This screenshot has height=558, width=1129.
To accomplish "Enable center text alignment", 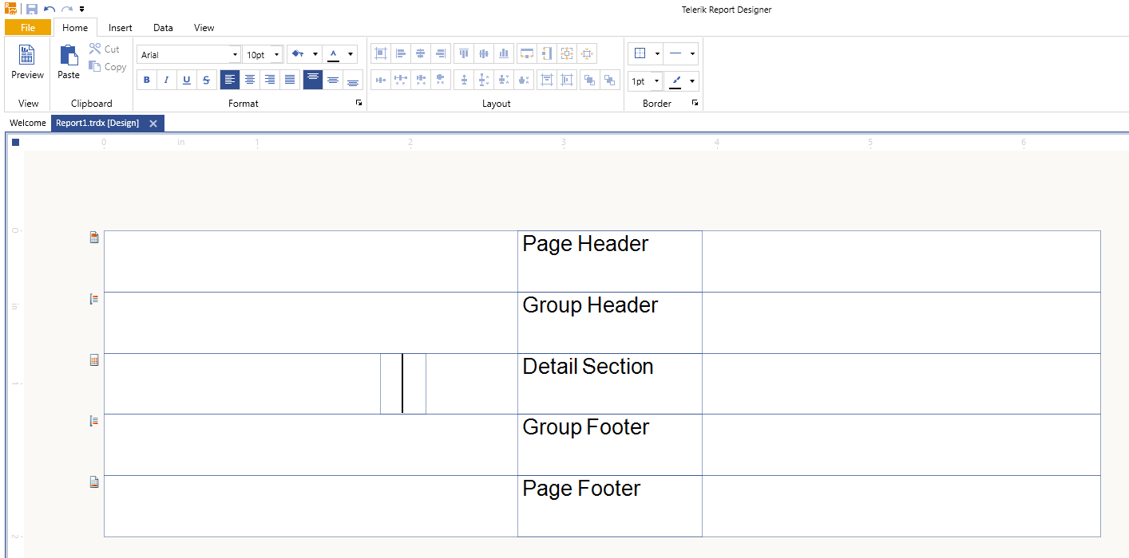I will click(x=250, y=80).
